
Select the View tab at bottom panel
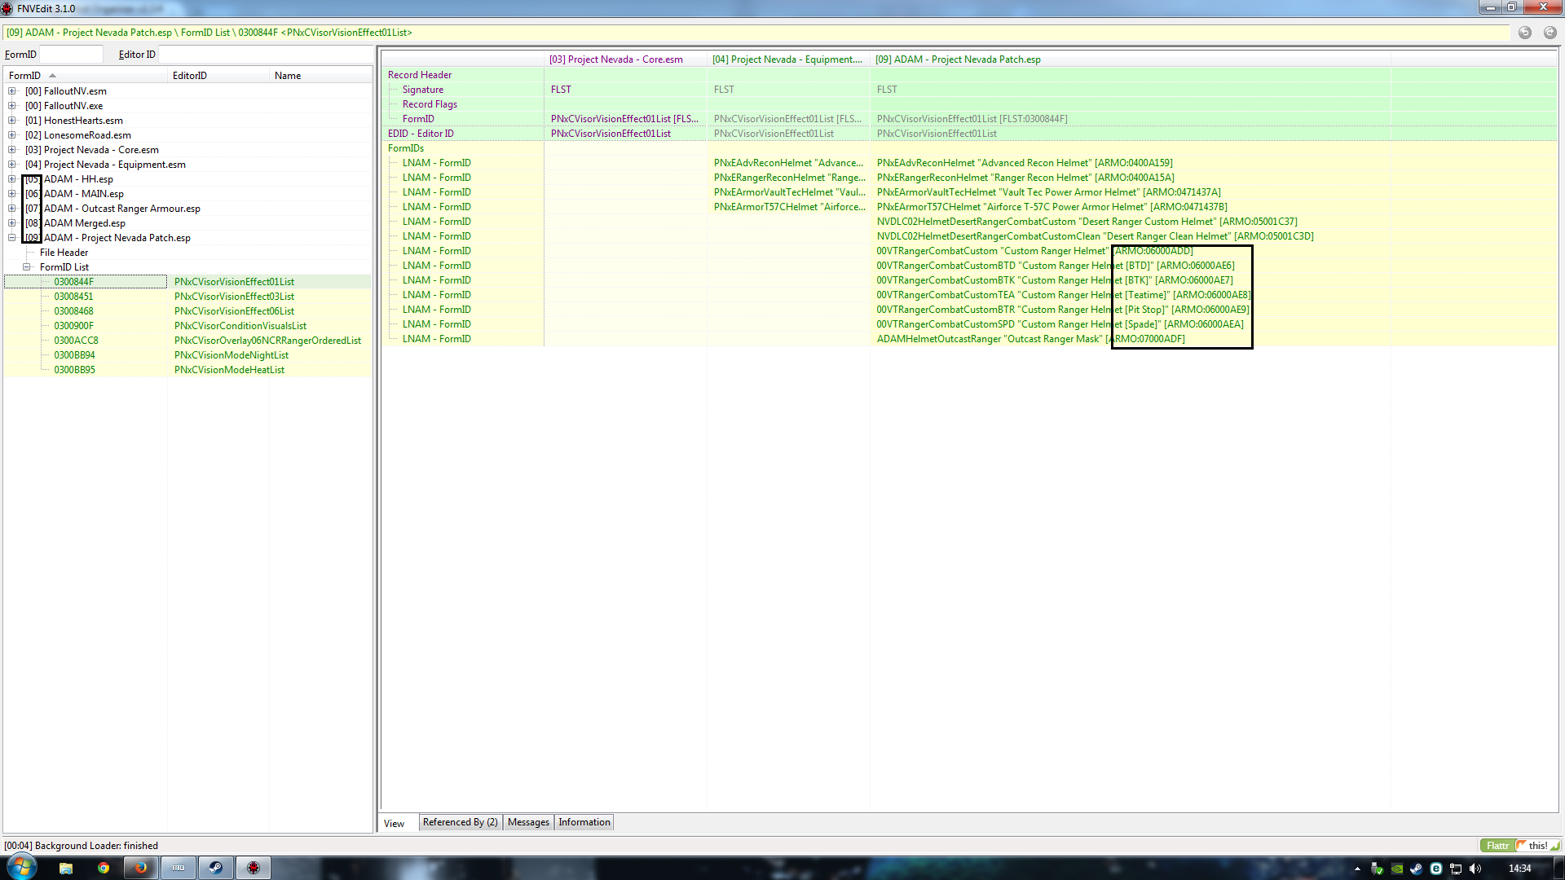coord(395,822)
